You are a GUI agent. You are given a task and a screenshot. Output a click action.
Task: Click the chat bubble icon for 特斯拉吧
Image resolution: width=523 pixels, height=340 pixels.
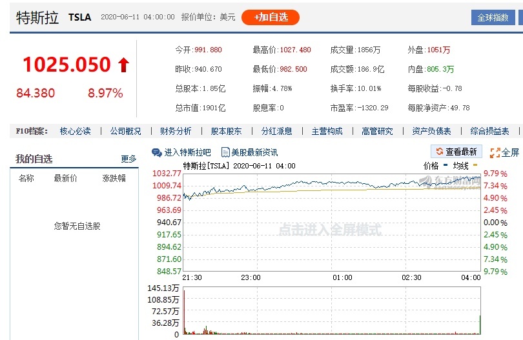pyautogui.click(x=156, y=153)
